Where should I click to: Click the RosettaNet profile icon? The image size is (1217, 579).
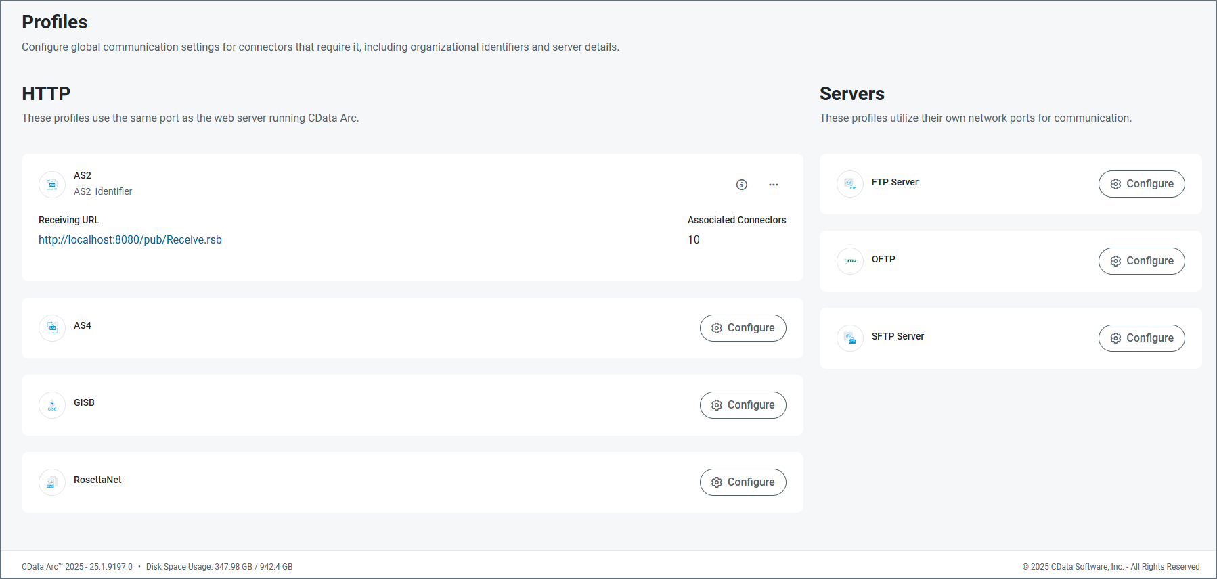[52, 482]
